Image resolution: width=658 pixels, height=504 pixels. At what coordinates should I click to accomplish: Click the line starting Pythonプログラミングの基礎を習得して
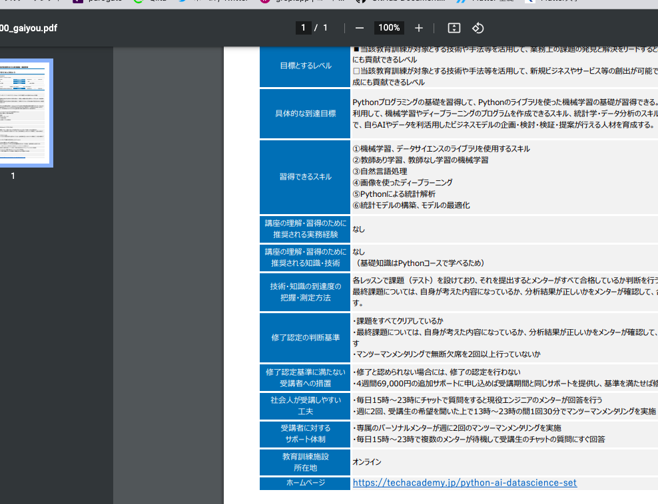[x=505, y=102]
